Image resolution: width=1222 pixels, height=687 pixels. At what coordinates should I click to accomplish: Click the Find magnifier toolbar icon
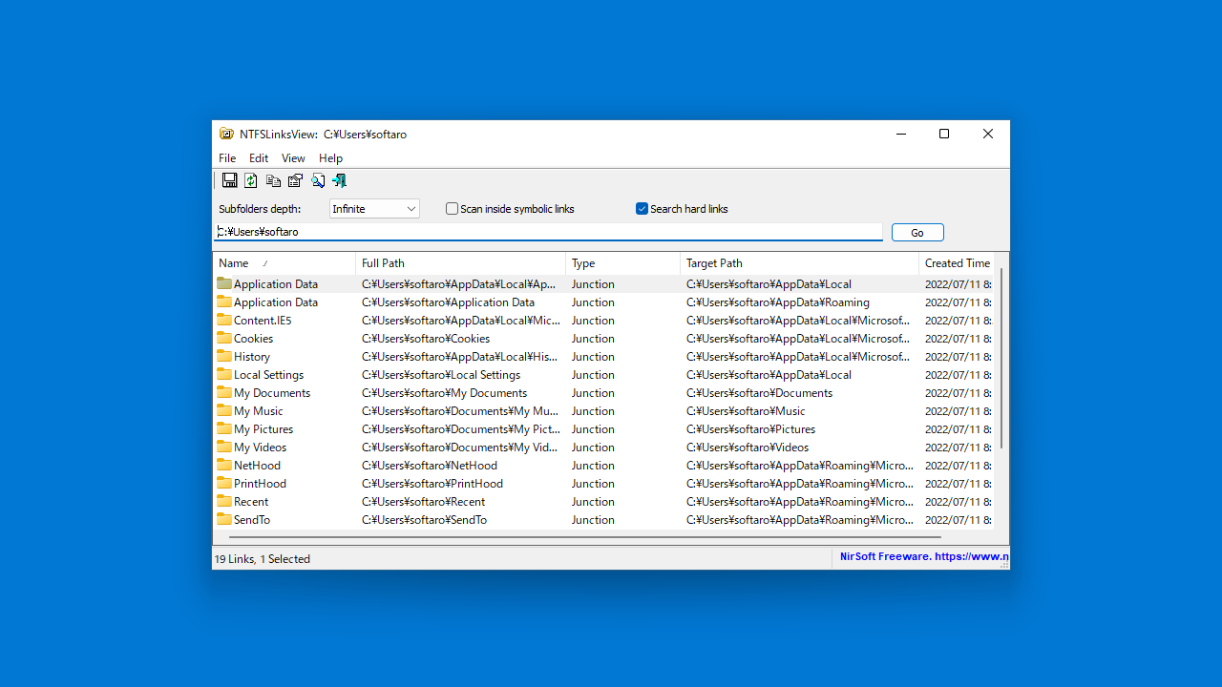tap(318, 180)
